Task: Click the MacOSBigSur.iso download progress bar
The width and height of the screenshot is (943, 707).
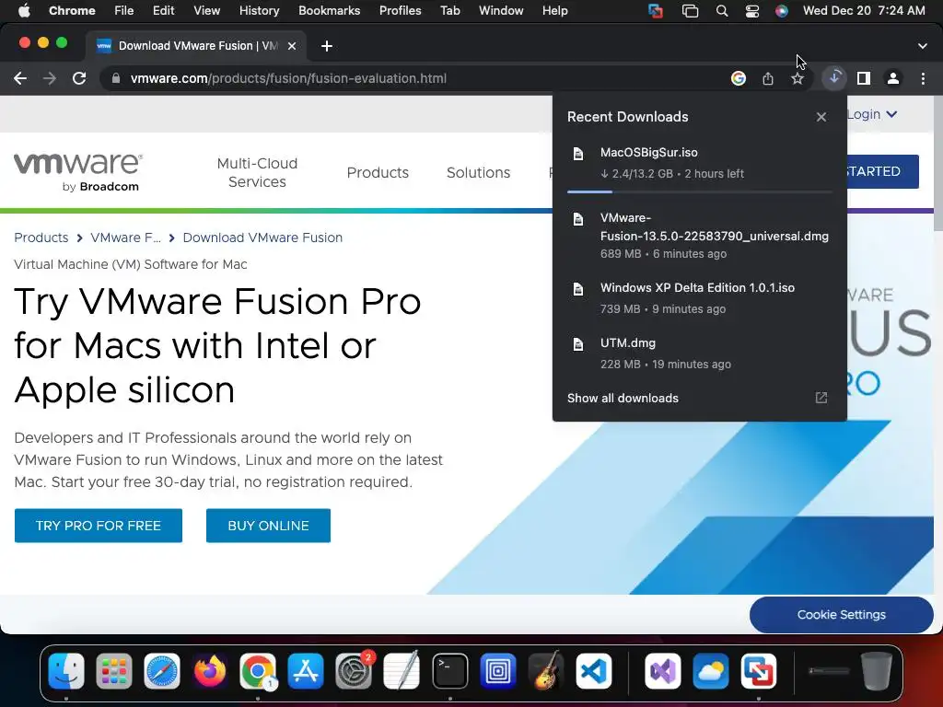Action: pos(700,191)
